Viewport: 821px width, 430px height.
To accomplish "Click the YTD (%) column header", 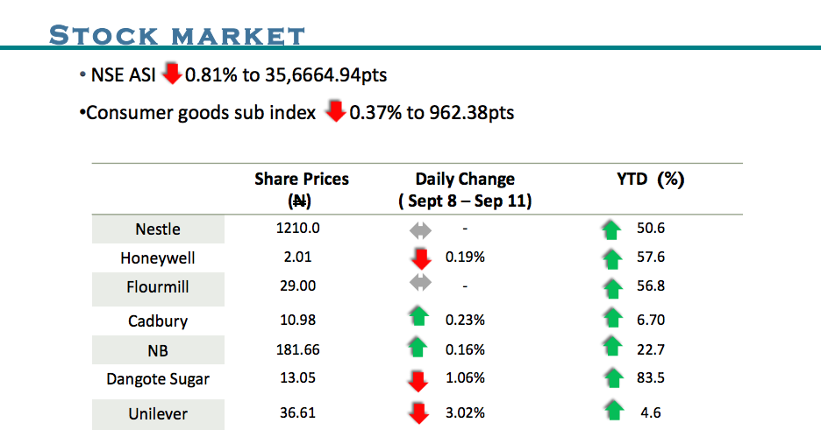I will click(x=650, y=180).
